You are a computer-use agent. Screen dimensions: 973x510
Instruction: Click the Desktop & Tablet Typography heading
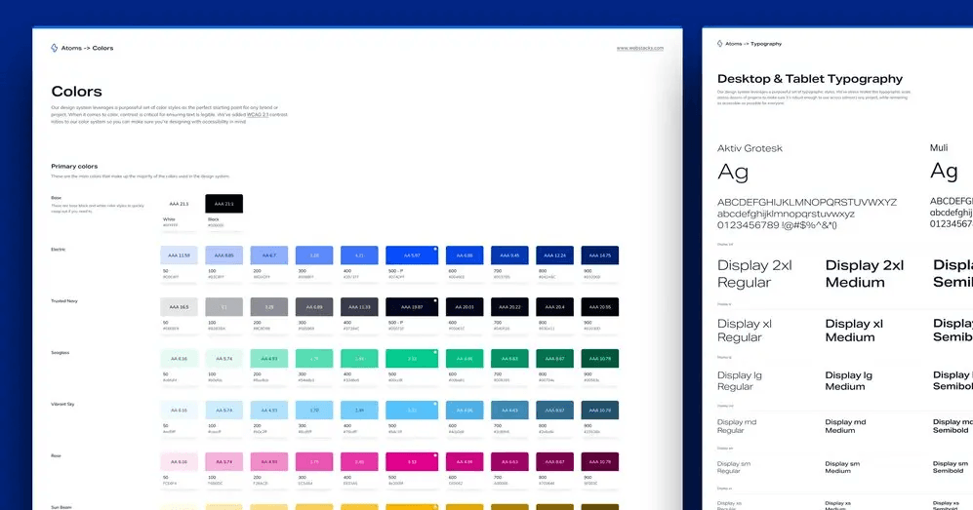809,79
